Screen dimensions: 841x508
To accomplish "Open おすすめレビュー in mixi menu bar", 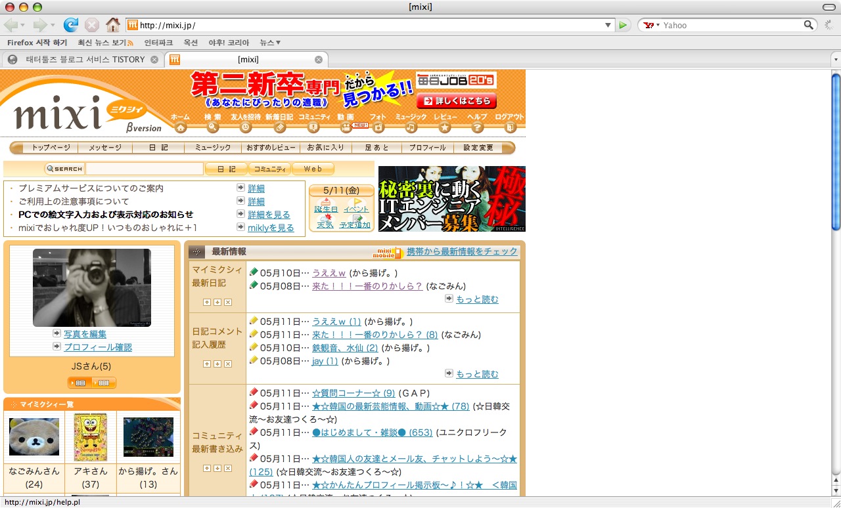I will click(x=271, y=148).
